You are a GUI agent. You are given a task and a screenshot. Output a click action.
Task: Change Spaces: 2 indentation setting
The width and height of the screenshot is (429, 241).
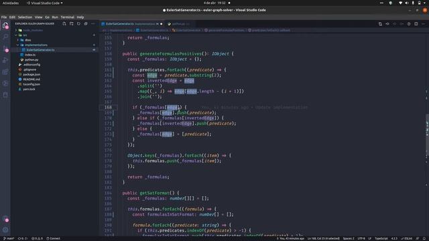[349, 238]
